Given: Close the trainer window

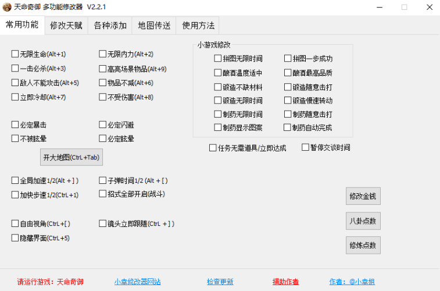Looking at the screenshot, I should (430, 7).
